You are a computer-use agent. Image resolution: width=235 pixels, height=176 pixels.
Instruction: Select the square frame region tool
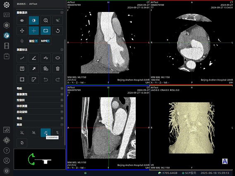pos(22,79)
